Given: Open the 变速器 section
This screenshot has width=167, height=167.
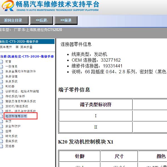Looking at the screenshot, I should pyautogui.click(x=10, y=146).
